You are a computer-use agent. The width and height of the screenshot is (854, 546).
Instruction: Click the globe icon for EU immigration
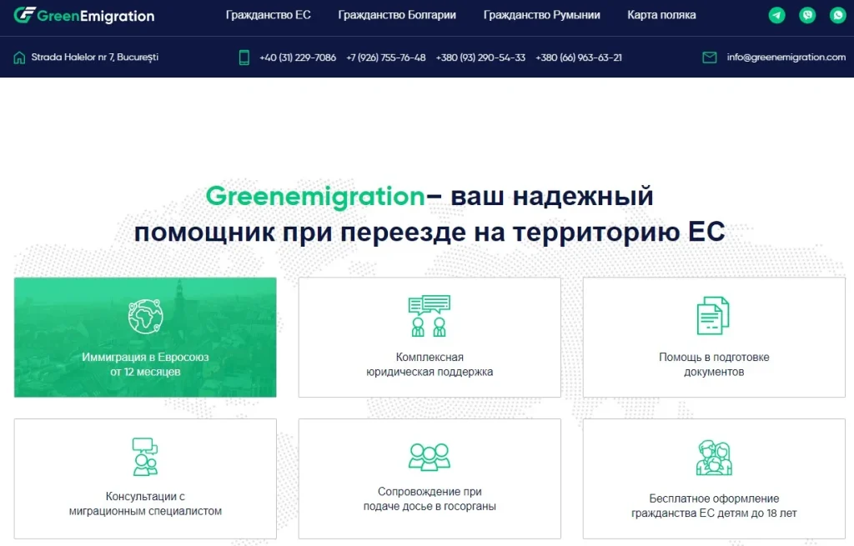(x=145, y=316)
